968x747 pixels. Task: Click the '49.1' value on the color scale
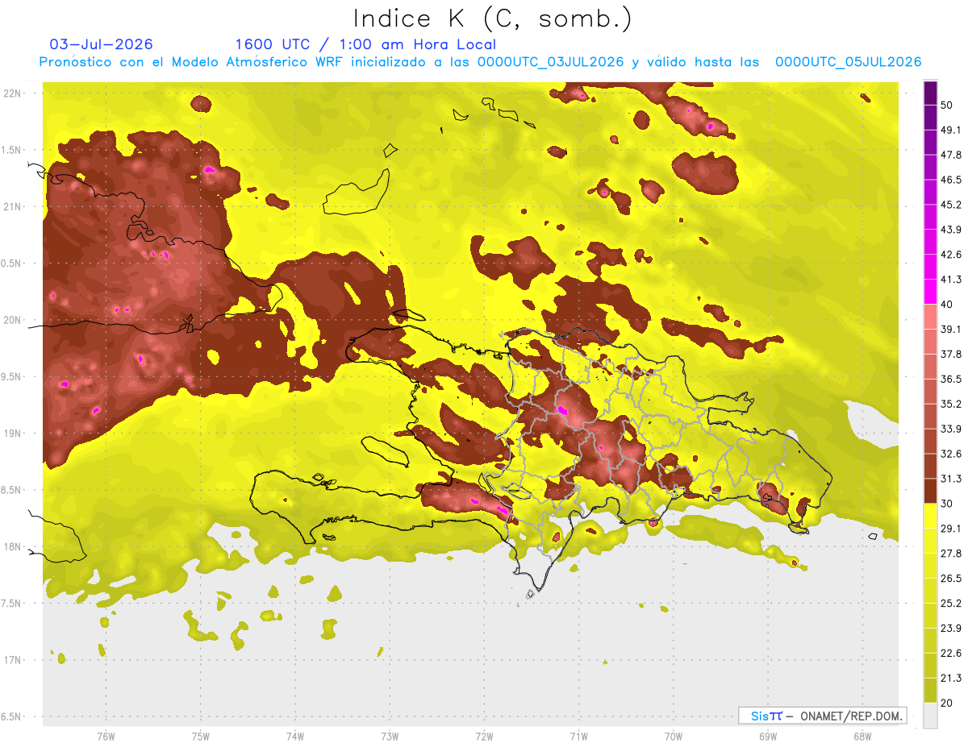tap(951, 130)
